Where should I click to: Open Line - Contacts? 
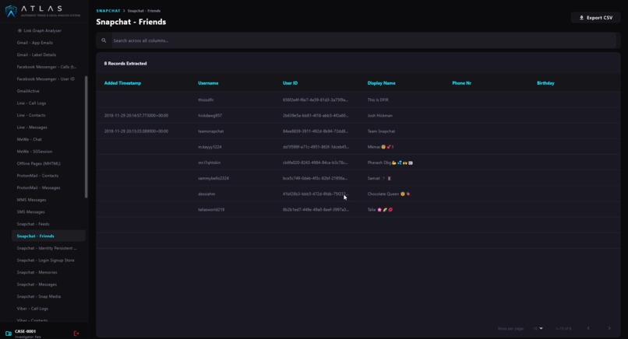31,115
